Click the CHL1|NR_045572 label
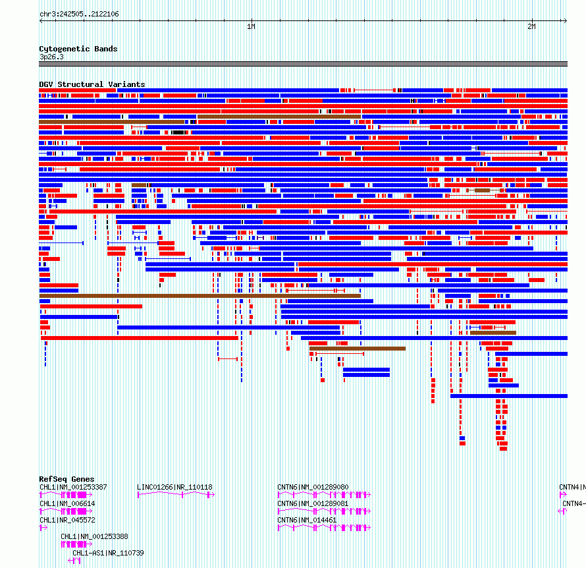This screenshot has height=568, width=586. (67, 520)
